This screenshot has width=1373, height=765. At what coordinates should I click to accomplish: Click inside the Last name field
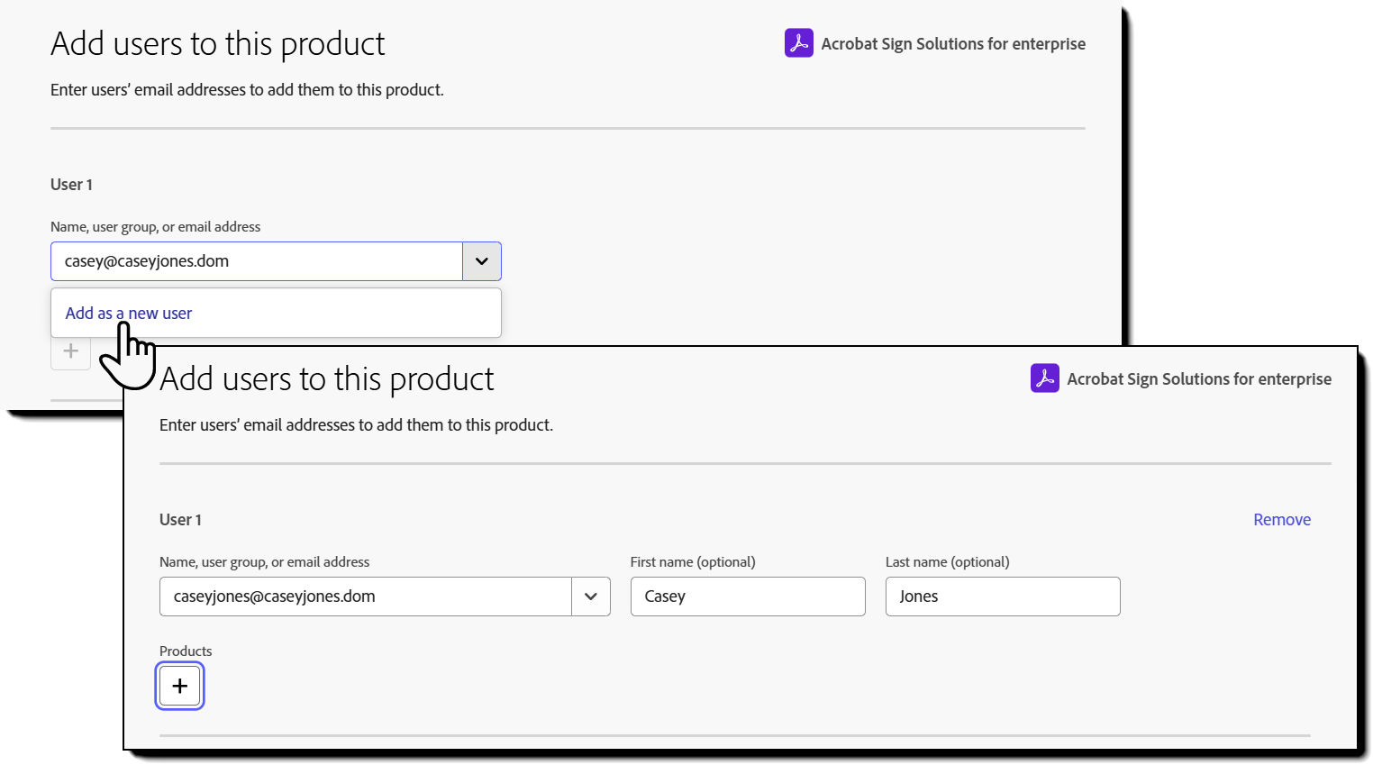pyautogui.click(x=1002, y=597)
